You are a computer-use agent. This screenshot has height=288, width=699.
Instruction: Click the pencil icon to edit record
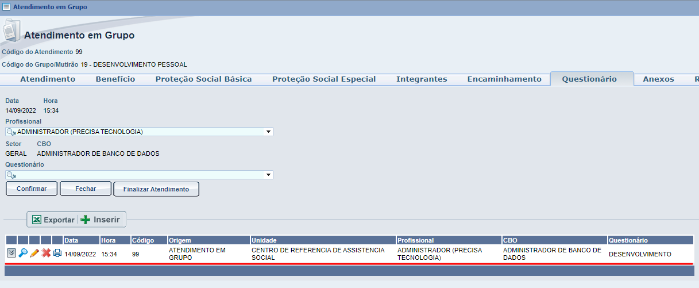click(x=34, y=254)
